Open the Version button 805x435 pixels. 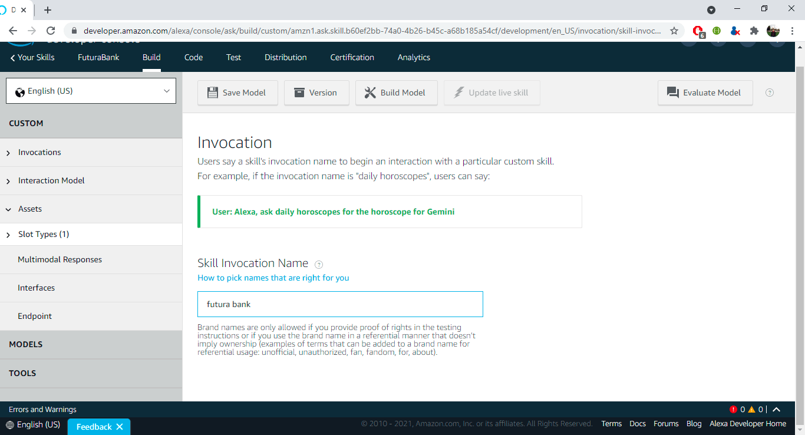316,93
